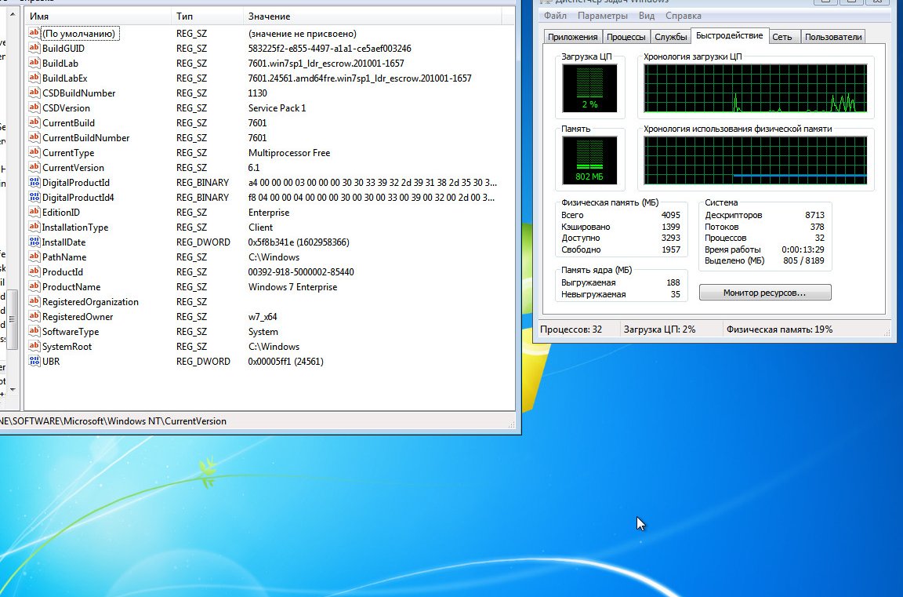Click the Память 802 МБ gauge
The width and height of the screenshot is (903, 597).
point(589,160)
